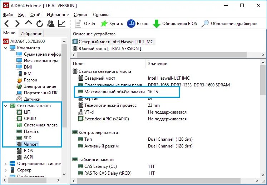Viewport: 267px width, 185px height.
Task: Open the Справка menu
Action: tap(101, 15)
